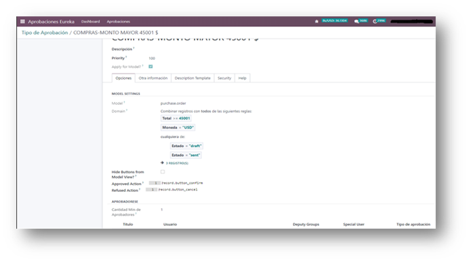Go back to Tipo de Aprobación breadcrumb

coord(45,33)
